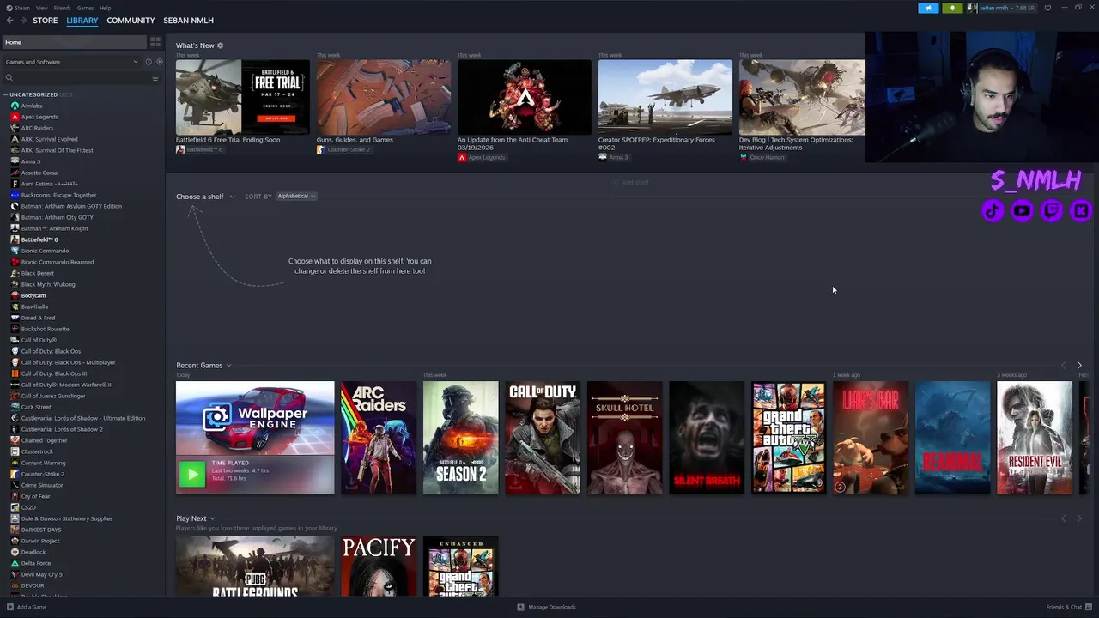Expand the Play Next shelf dropdown
This screenshot has height=618, width=1099.
(196, 518)
